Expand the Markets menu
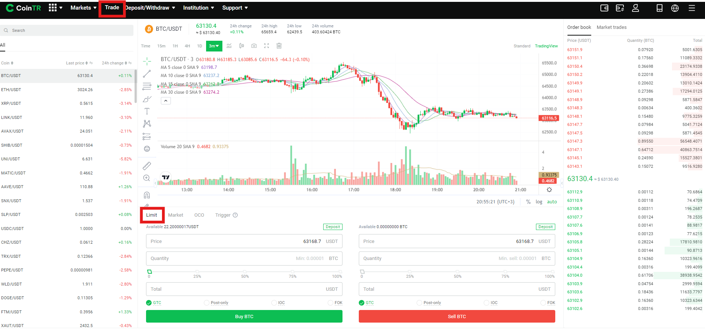 click(x=83, y=8)
